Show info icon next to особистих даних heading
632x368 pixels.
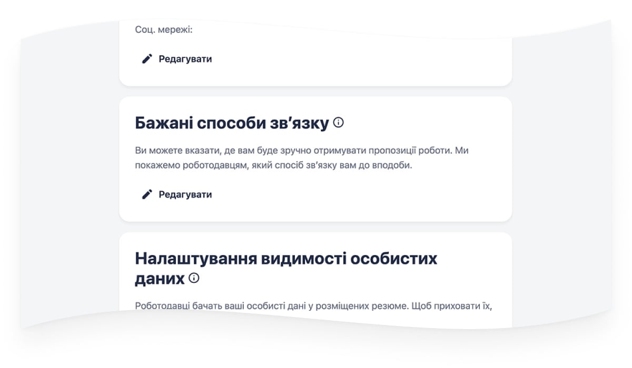pos(194,278)
